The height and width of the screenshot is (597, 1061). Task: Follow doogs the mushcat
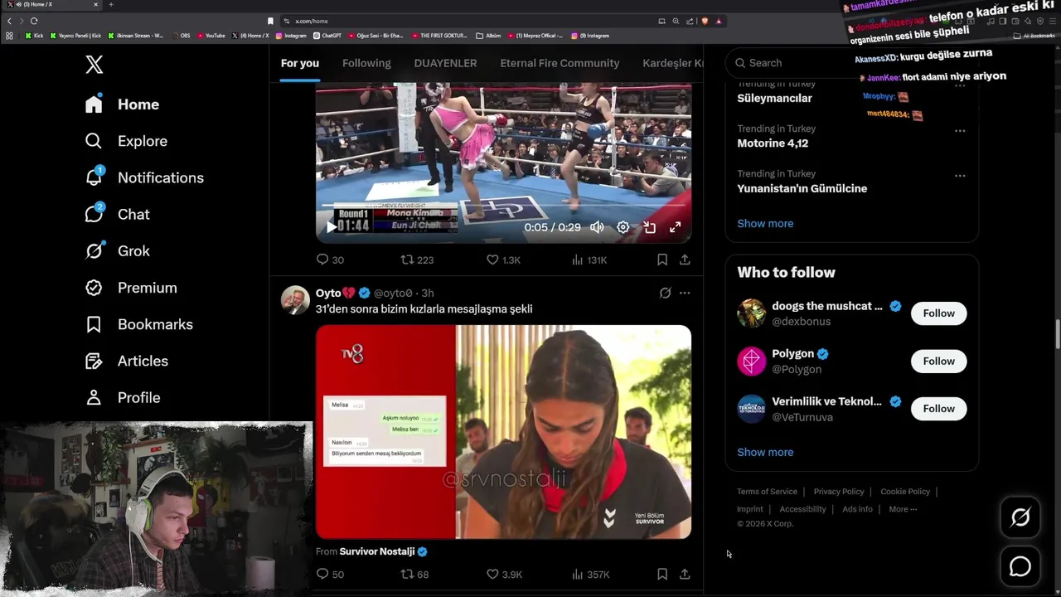tap(939, 313)
